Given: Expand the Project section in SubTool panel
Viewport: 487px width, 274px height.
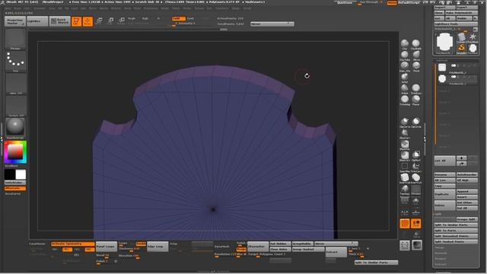Looking at the screenshot, I should [440, 259].
